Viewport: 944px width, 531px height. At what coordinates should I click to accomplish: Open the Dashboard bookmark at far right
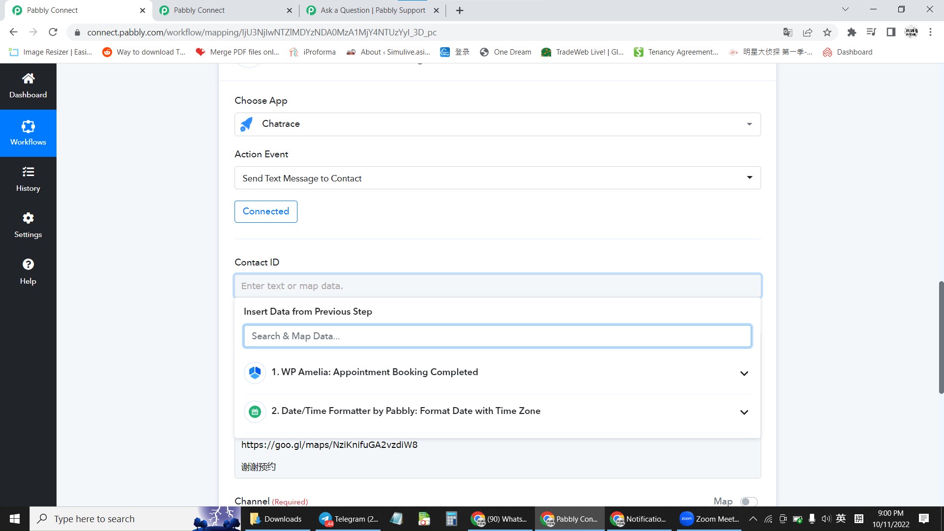point(848,52)
